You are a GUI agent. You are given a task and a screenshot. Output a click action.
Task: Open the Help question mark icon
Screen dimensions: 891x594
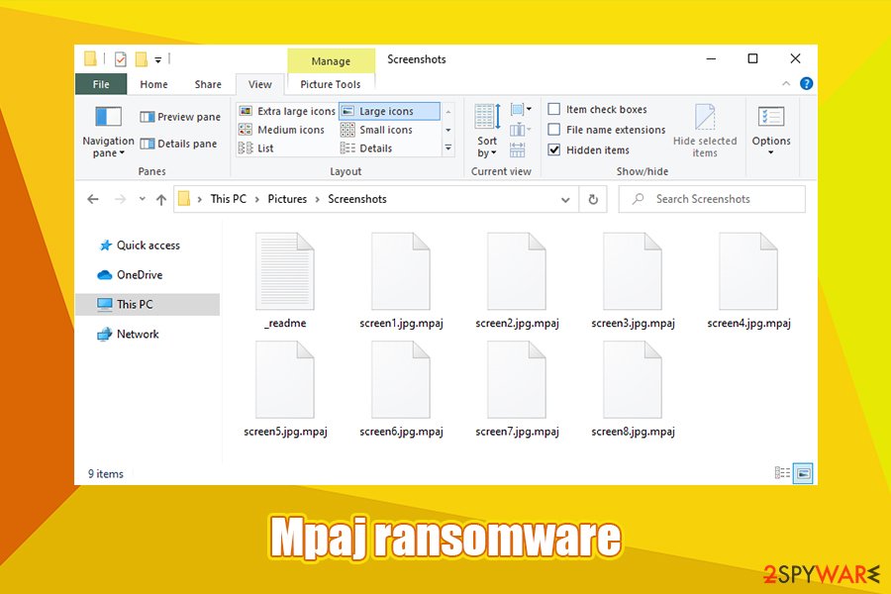[806, 83]
